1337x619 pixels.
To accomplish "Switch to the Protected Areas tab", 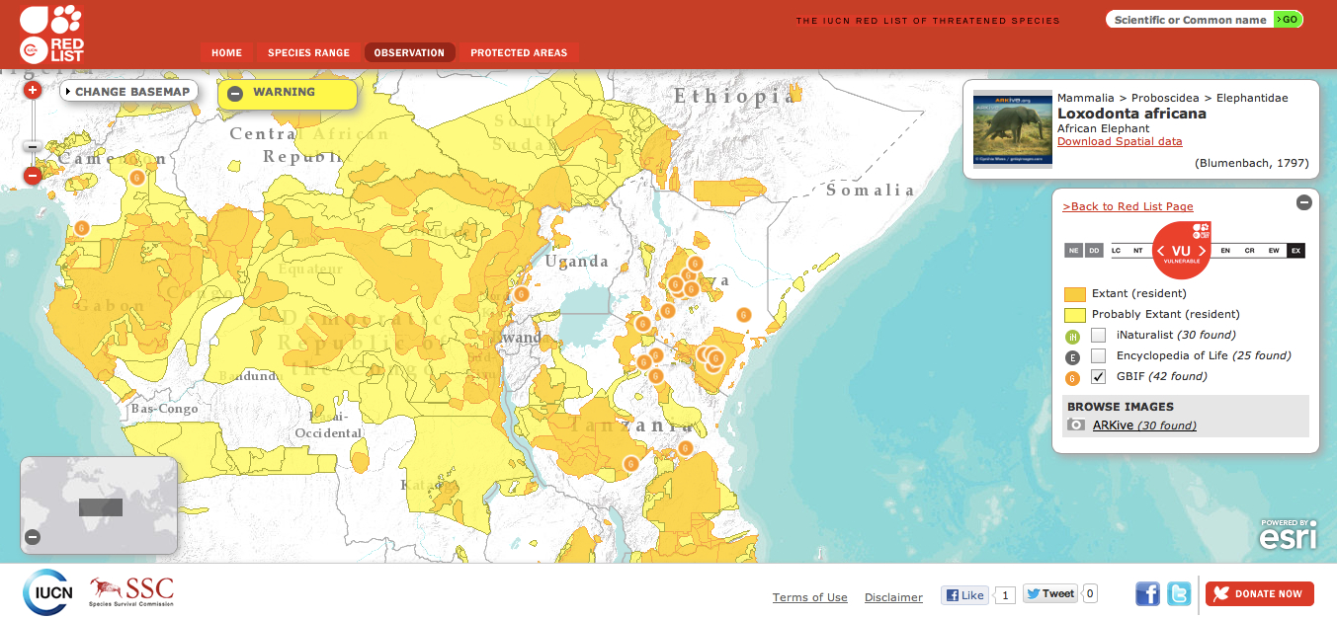I will point(519,52).
